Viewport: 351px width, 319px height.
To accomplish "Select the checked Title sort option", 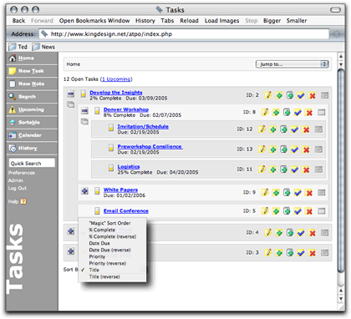I will pos(94,270).
